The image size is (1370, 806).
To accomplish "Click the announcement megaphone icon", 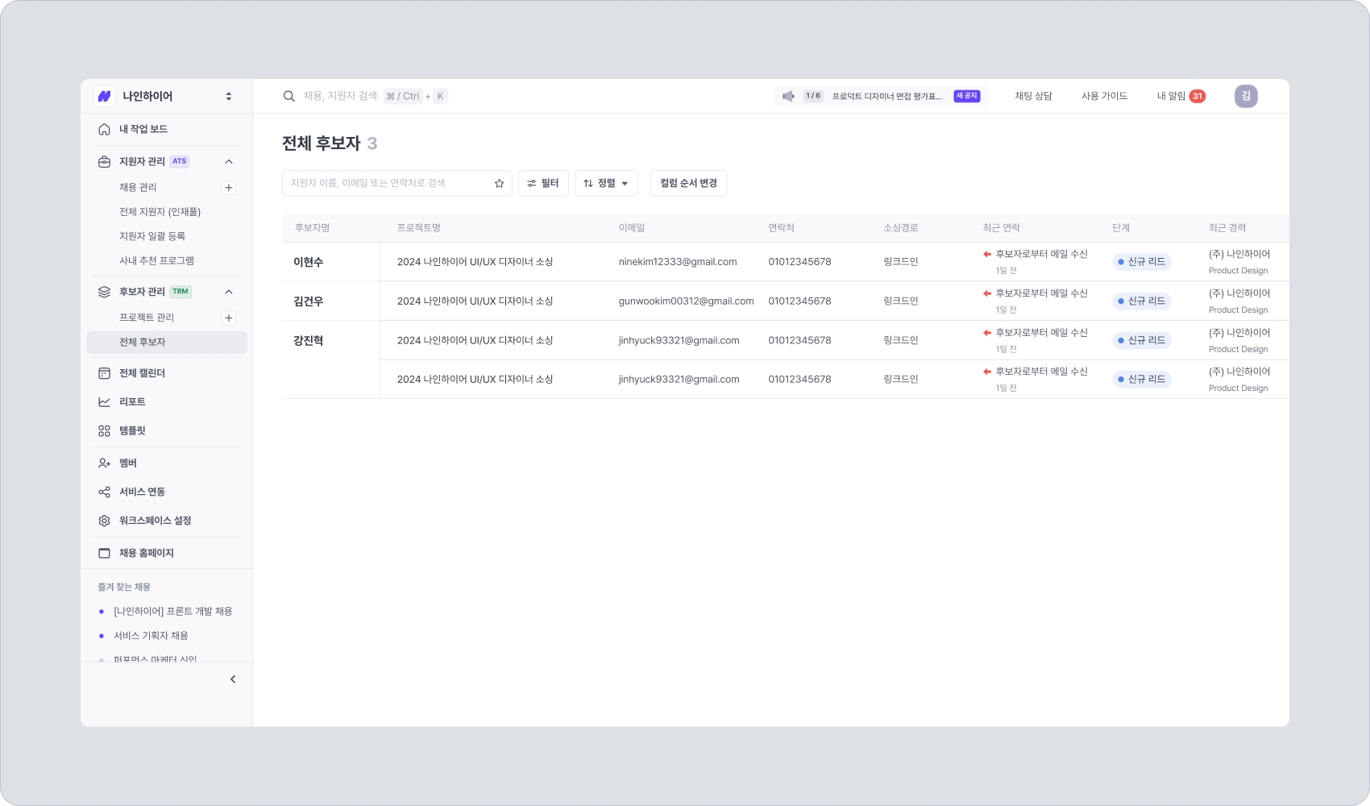I will [788, 96].
